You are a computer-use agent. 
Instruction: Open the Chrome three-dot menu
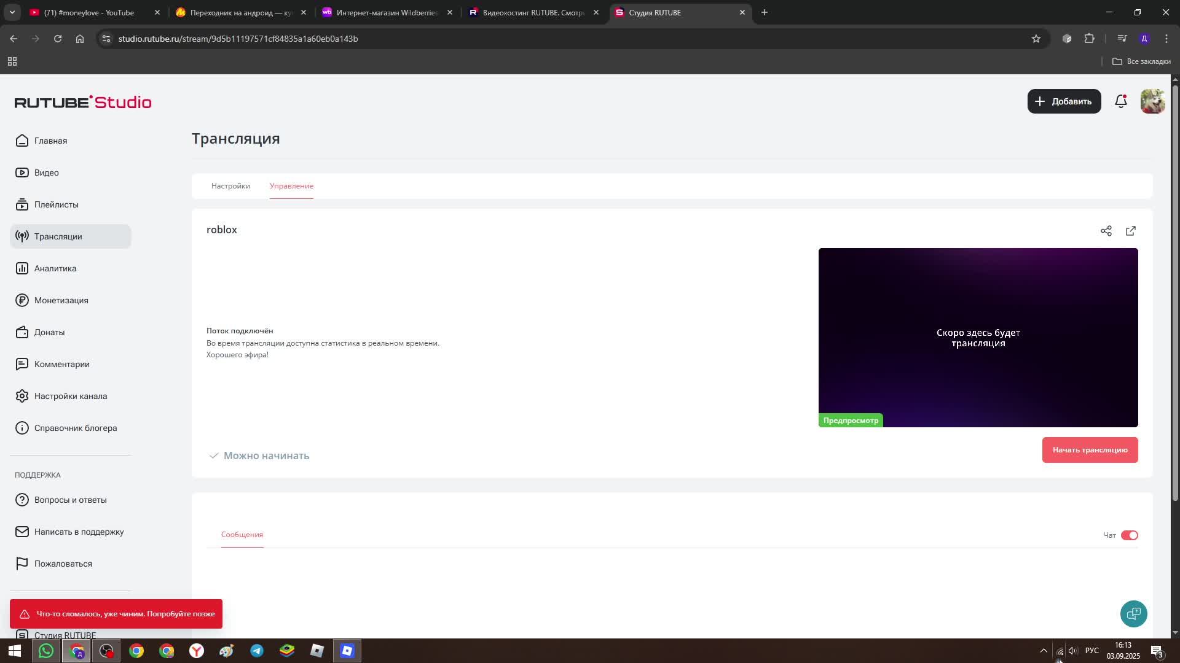coord(1166,39)
